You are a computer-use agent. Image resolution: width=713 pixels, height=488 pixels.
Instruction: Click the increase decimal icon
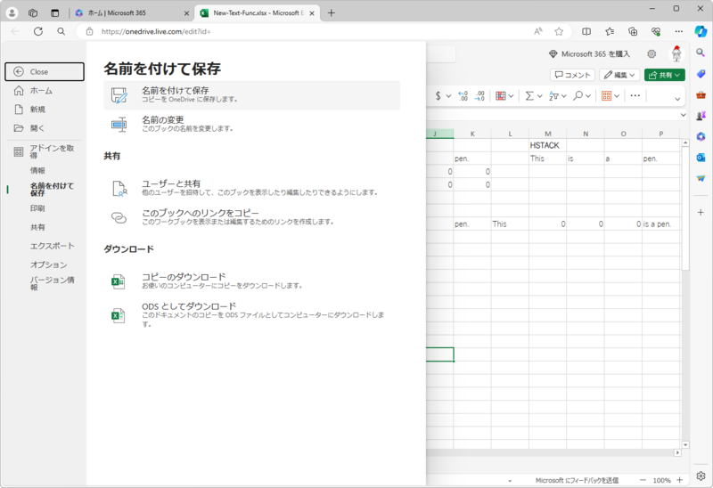pyautogui.click(x=463, y=96)
